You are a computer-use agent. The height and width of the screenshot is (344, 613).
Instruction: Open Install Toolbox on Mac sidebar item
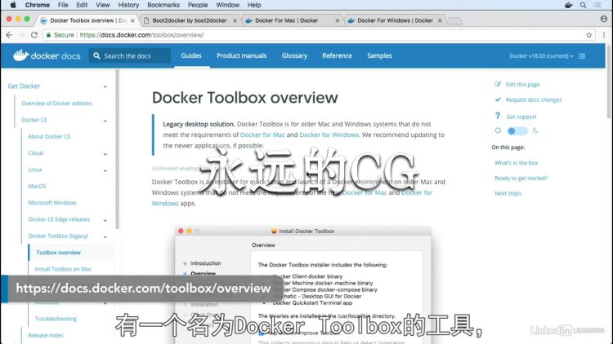[63, 269]
